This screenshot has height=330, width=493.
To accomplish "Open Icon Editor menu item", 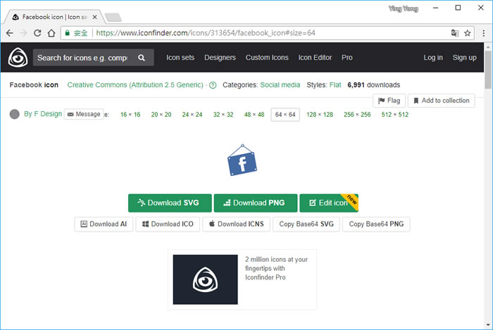I will [315, 58].
